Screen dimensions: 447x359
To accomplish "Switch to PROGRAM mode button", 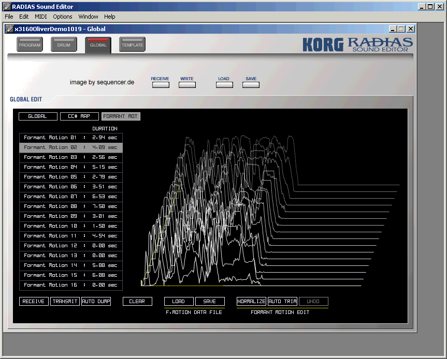I will (30, 44).
